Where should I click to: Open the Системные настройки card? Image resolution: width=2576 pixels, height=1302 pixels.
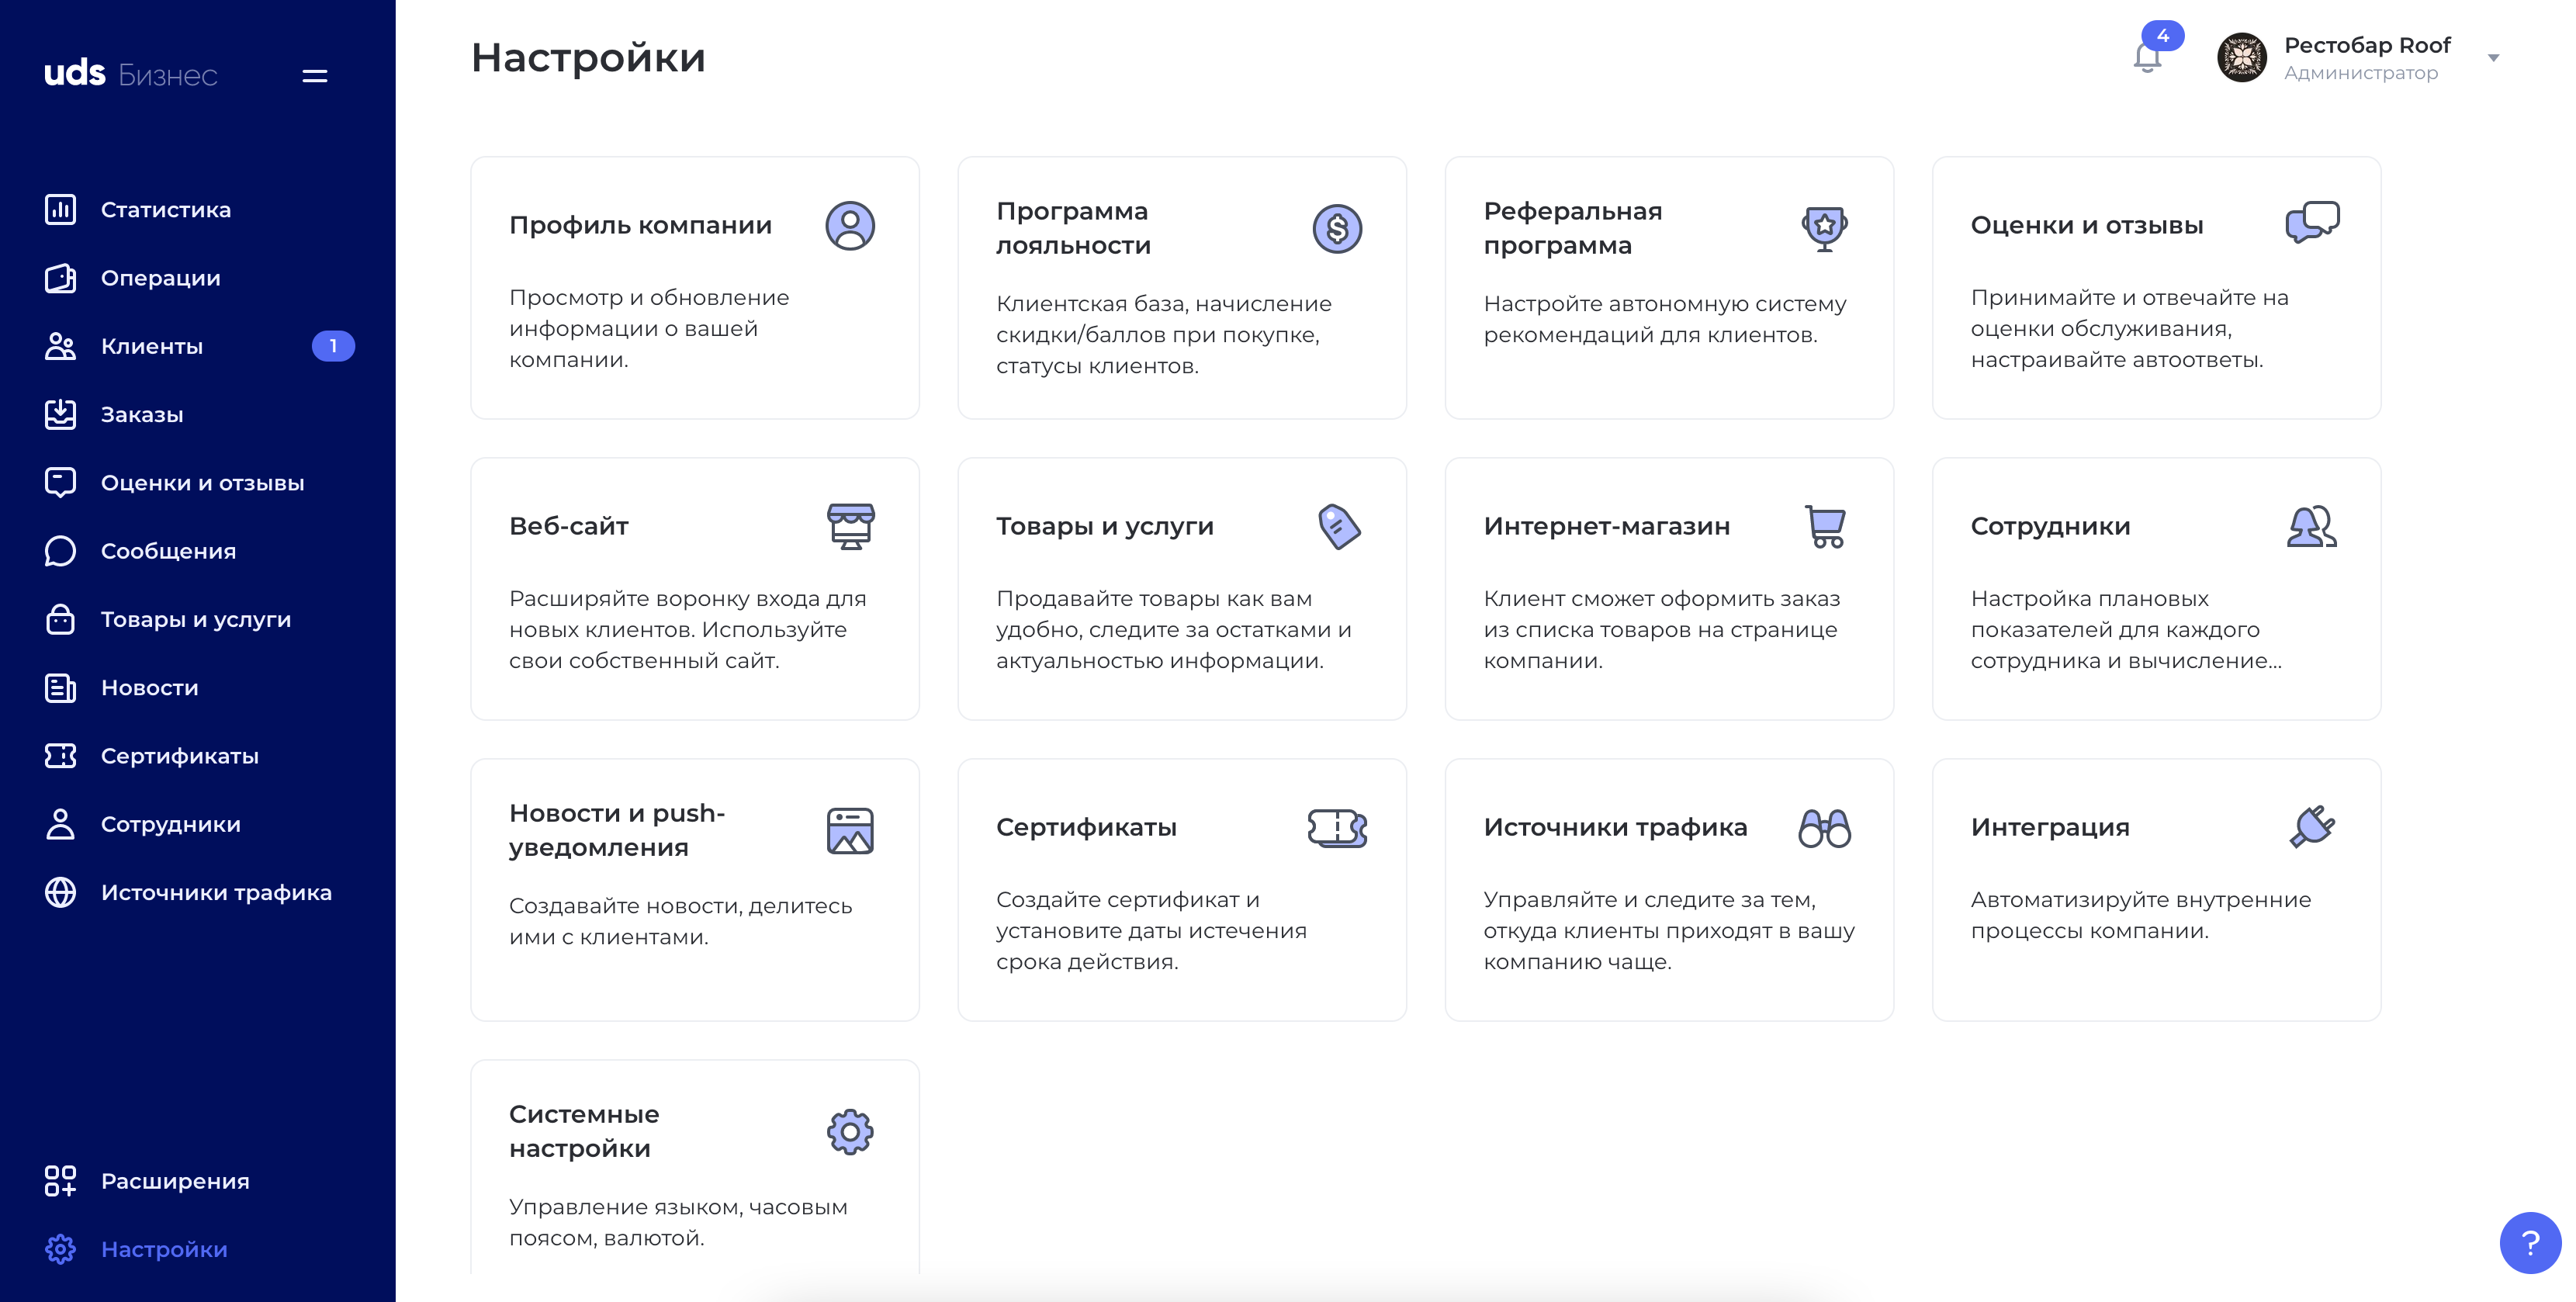(x=695, y=1168)
